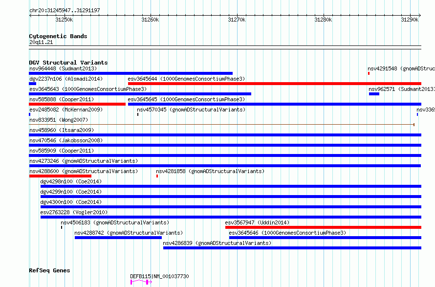This screenshot has width=435, height=287.
Task: Click the DGV Structural Variants track title
Action: coord(68,63)
